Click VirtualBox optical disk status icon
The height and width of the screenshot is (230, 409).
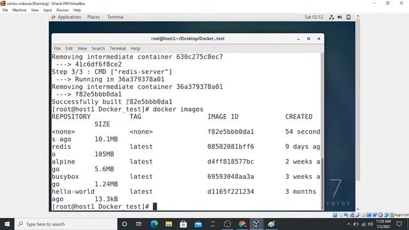coord(341,215)
